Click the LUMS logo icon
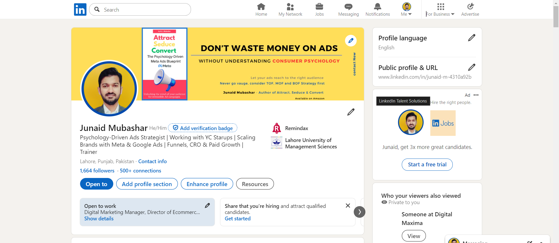 tap(277, 143)
